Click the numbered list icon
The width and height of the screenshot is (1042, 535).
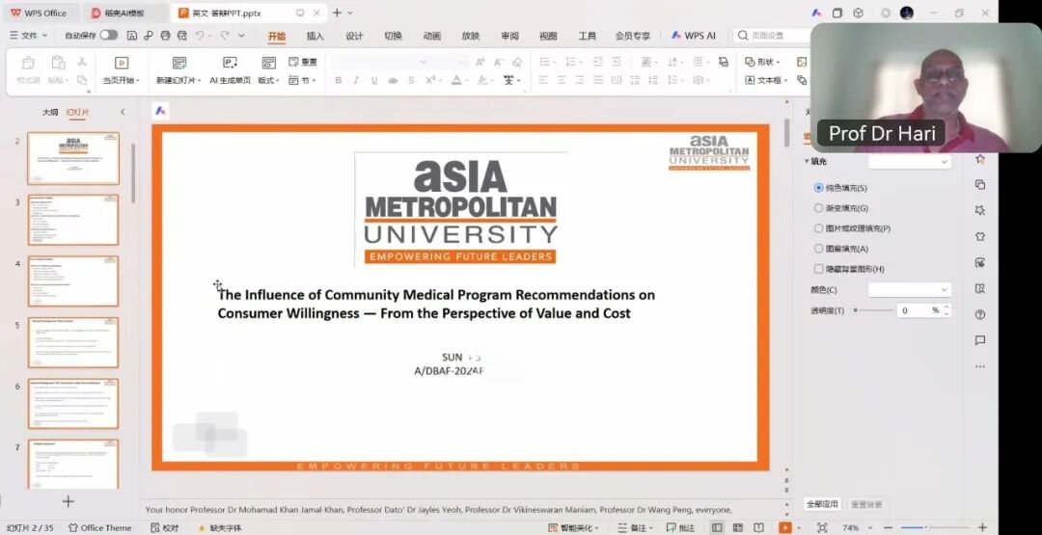pyautogui.click(x=571, y=62)
